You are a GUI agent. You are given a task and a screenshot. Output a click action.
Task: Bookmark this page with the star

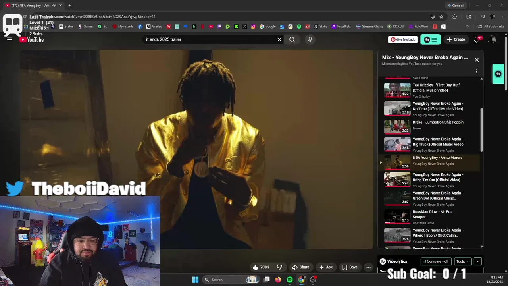pyautogui.click(x=441, y=17)
